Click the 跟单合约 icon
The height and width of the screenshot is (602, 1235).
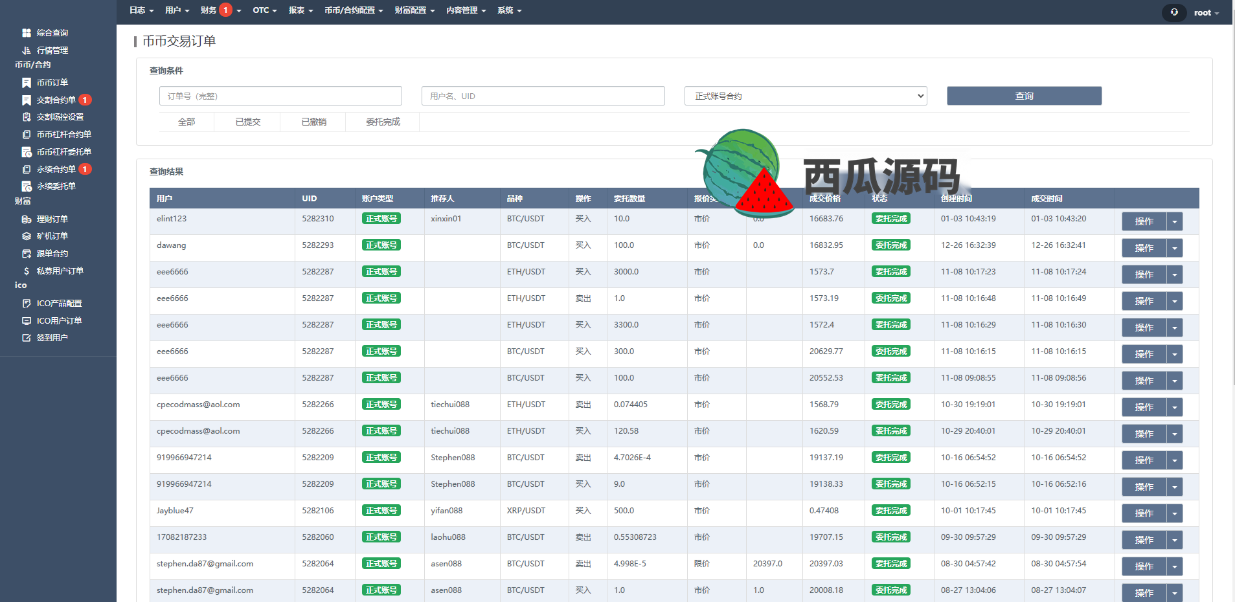point(27,253)
